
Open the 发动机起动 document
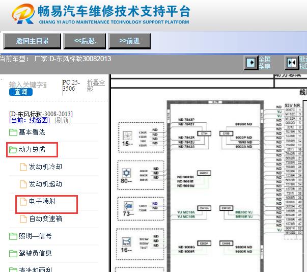pos(45,184)
